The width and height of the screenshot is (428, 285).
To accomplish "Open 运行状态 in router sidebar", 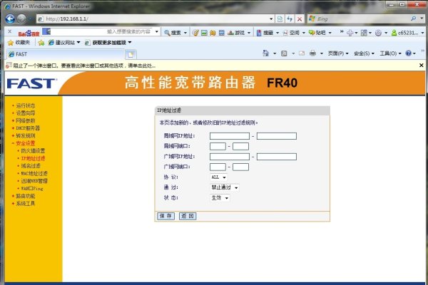I will (26, 105).
